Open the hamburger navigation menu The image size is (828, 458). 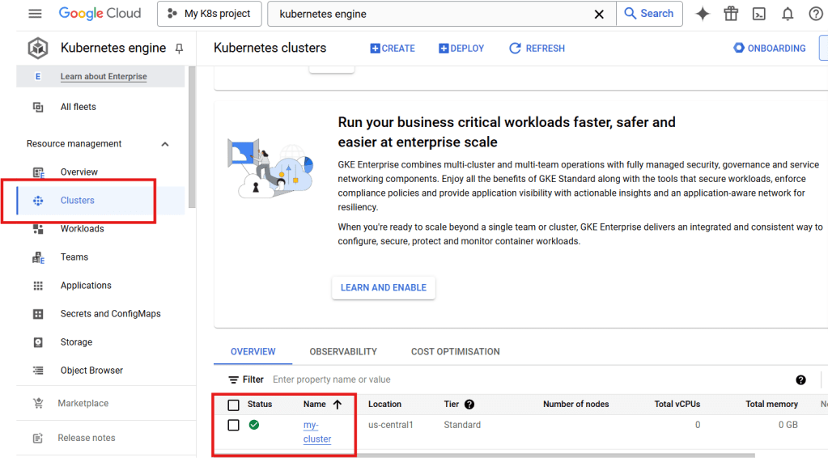tap(35, 14)
